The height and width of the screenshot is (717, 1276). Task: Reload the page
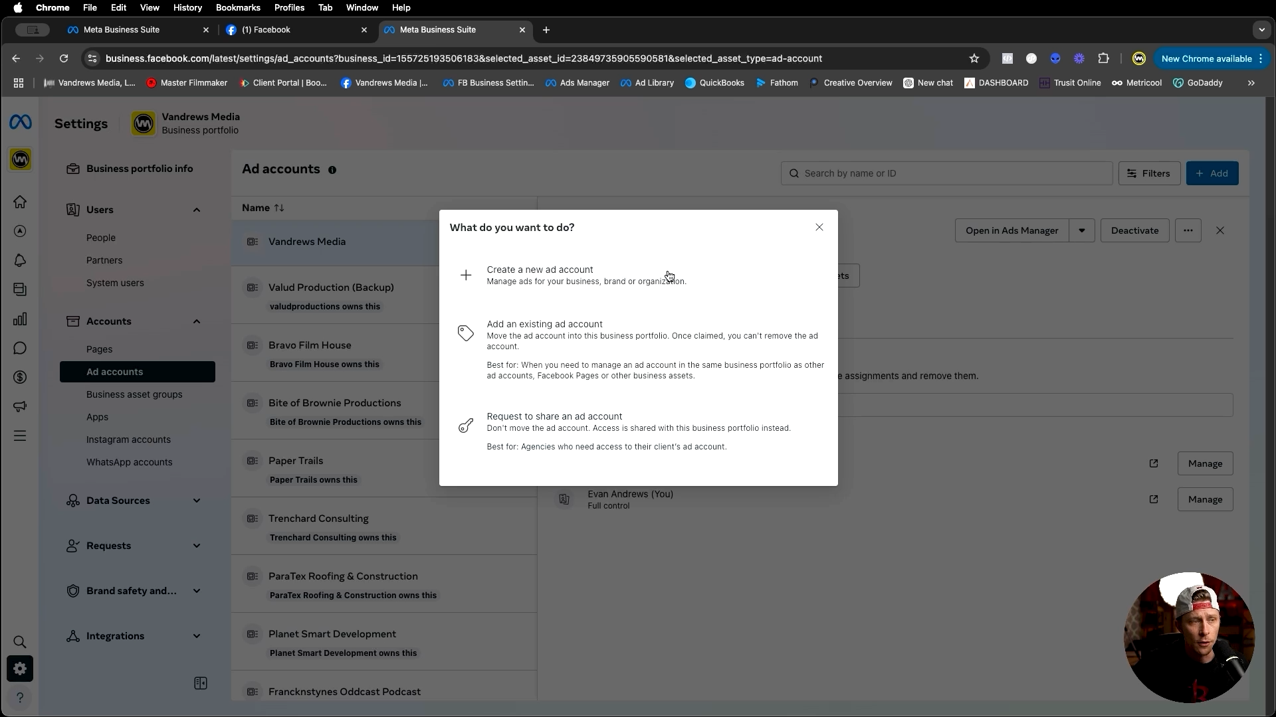[64, 58]
